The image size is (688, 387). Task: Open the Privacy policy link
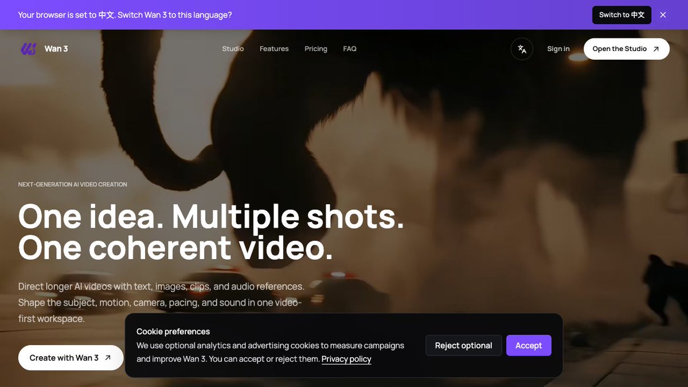pos(346,359)
